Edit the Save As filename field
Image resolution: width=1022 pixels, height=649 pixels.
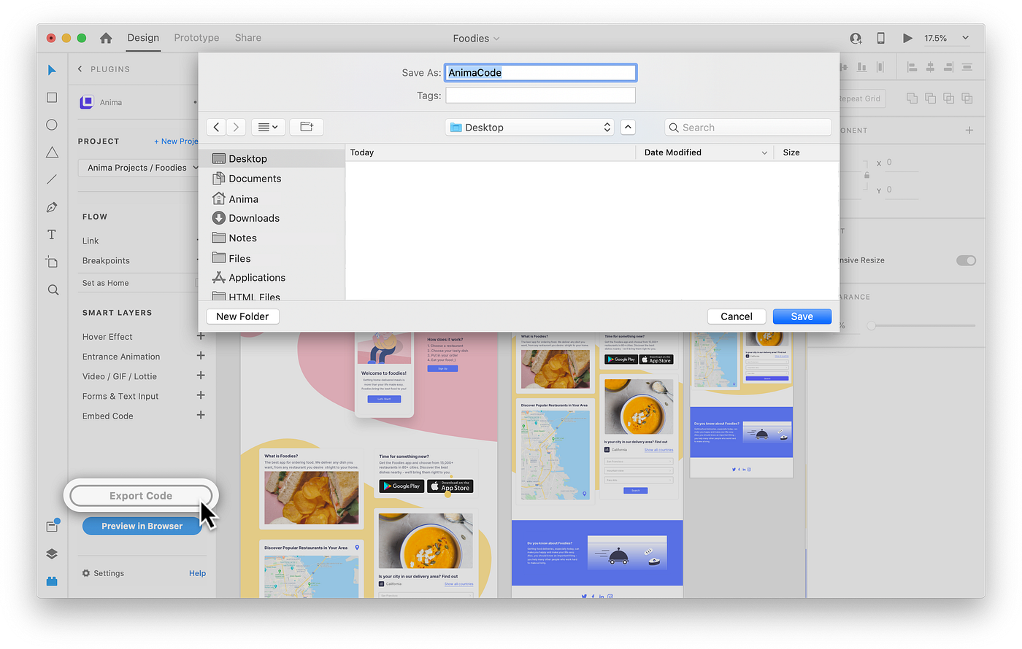(540, 73)
